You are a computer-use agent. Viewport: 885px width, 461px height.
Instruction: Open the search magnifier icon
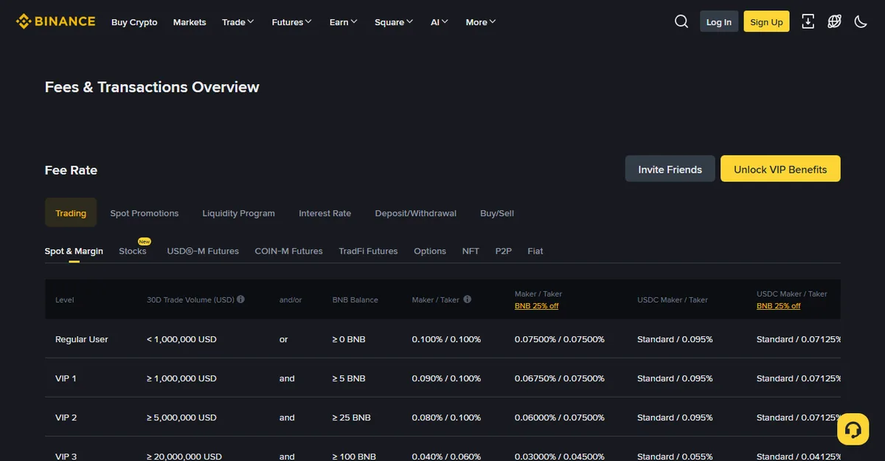681,21
